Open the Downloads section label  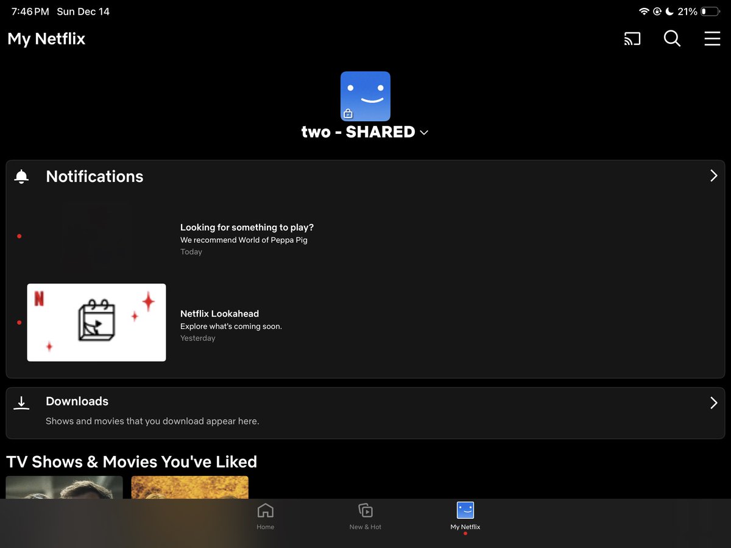coord(77,401)
